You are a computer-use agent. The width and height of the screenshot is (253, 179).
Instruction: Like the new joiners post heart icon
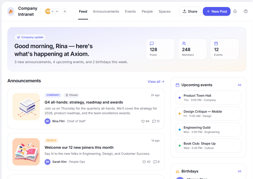pos(144,162)
